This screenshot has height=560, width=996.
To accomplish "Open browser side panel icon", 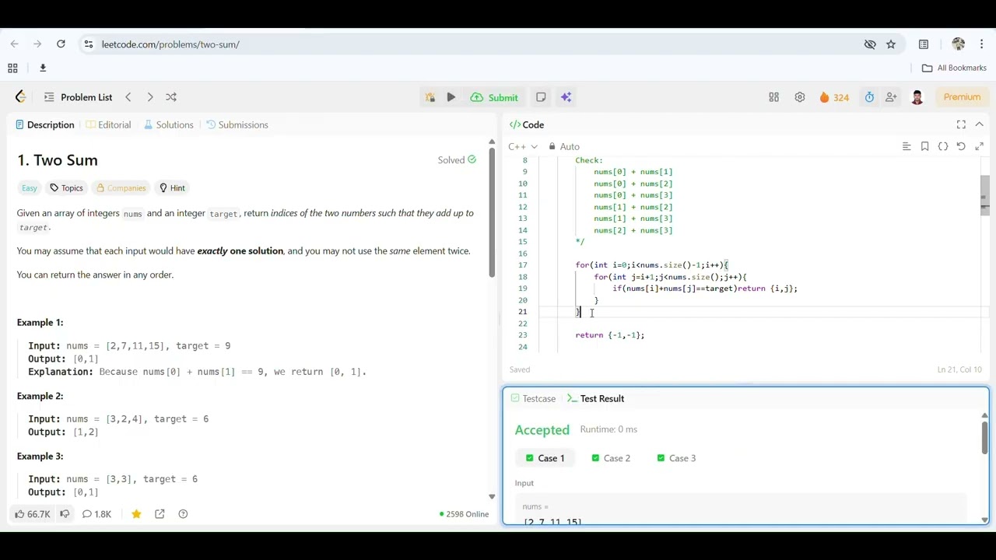I will 924,44.
